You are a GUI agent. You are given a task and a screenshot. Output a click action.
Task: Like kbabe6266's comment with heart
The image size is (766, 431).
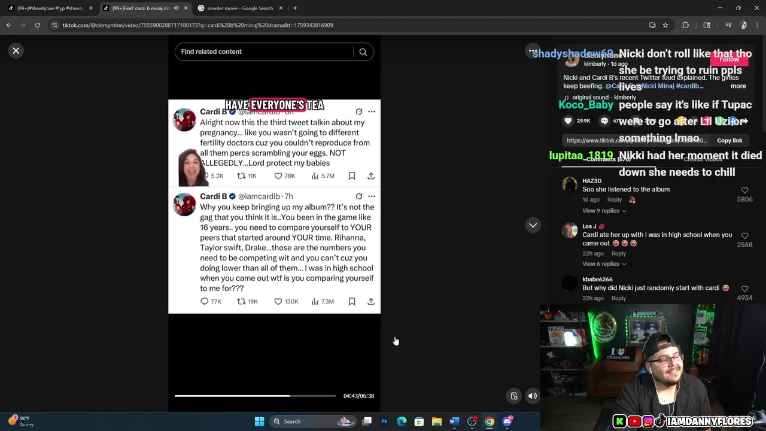point(744,289)
